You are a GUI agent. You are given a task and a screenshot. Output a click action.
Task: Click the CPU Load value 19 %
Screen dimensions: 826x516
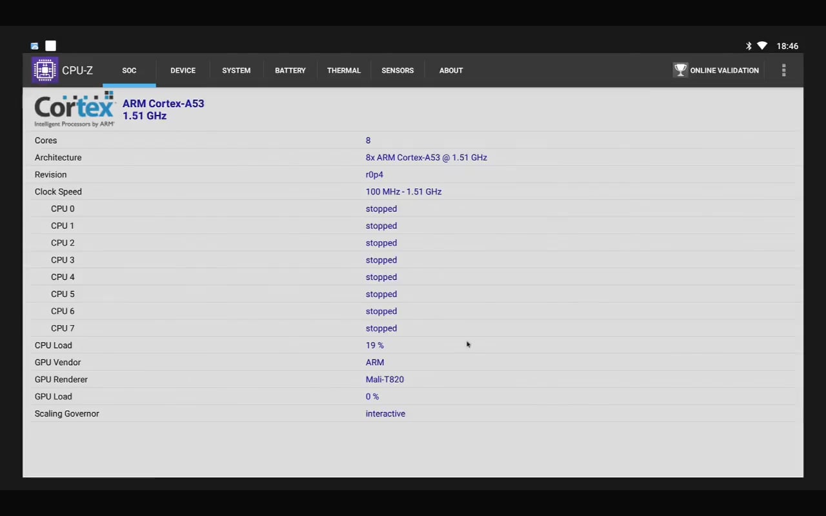pos(375,346)
